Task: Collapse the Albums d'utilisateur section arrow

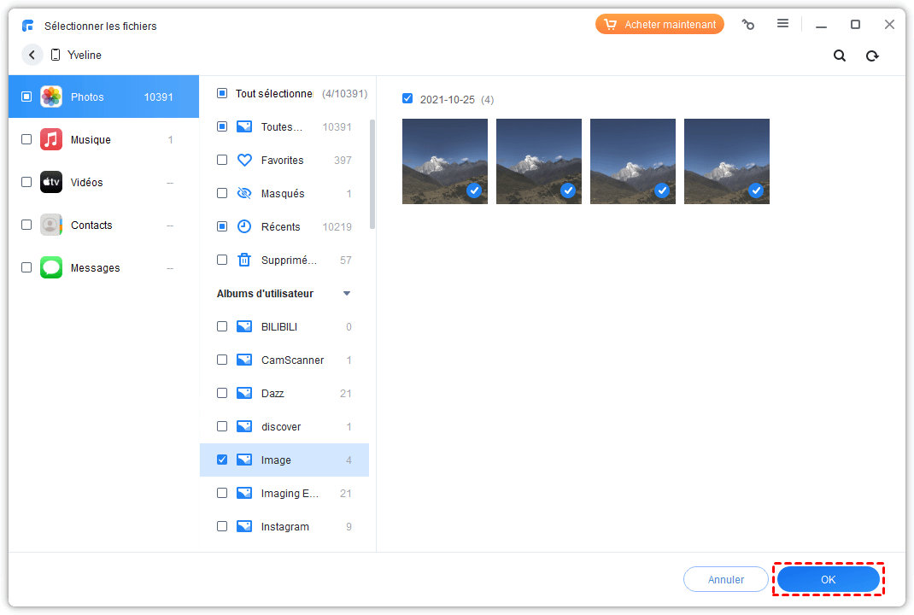Action: pyautogui.click(x=347, y=293)
